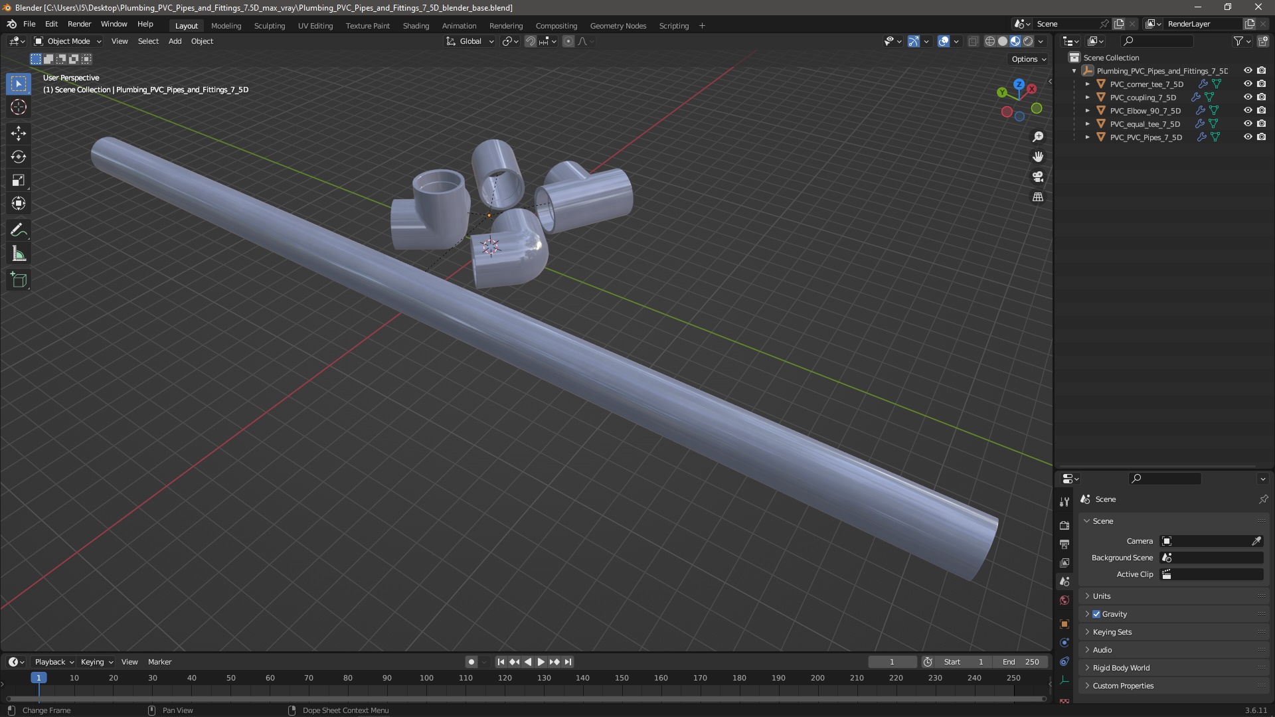Click the End frame field
1275x717 pixels.
coord(1021,662)
